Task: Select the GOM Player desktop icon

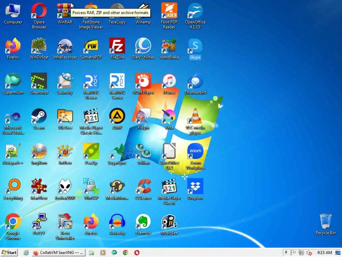Action: (143, 84)
